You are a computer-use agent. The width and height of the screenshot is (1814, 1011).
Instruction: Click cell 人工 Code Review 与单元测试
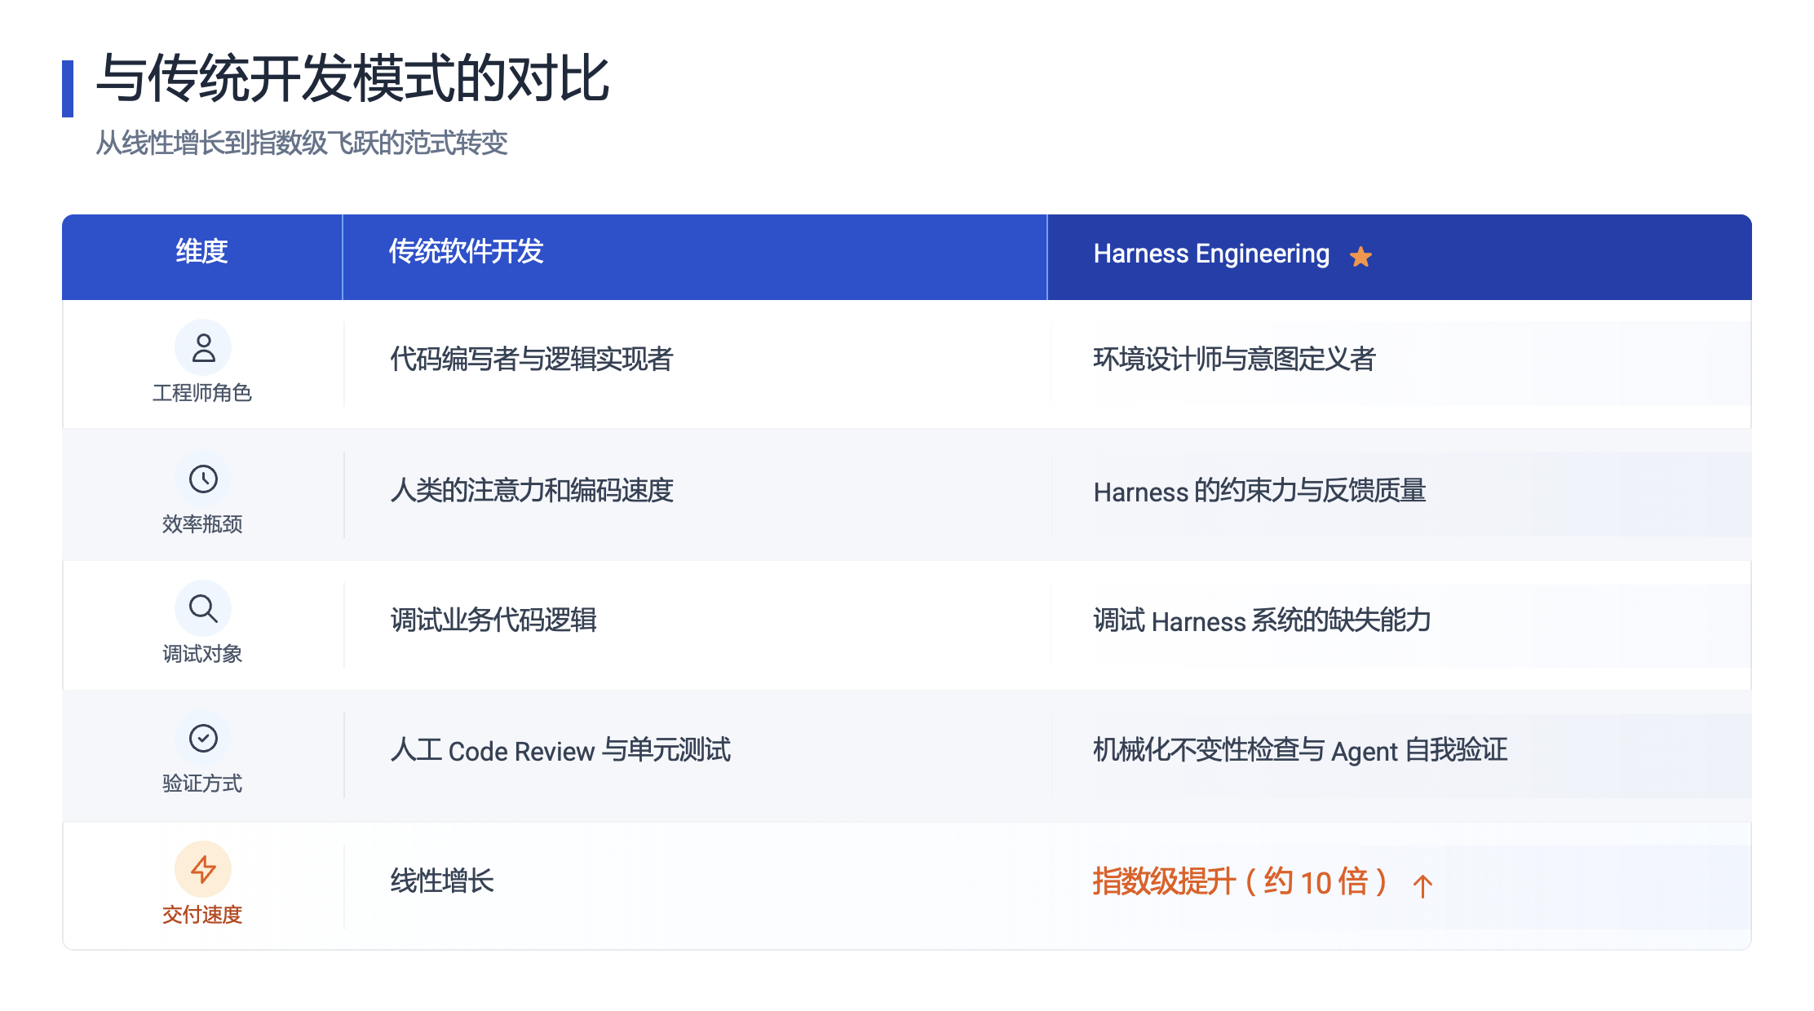560,751
